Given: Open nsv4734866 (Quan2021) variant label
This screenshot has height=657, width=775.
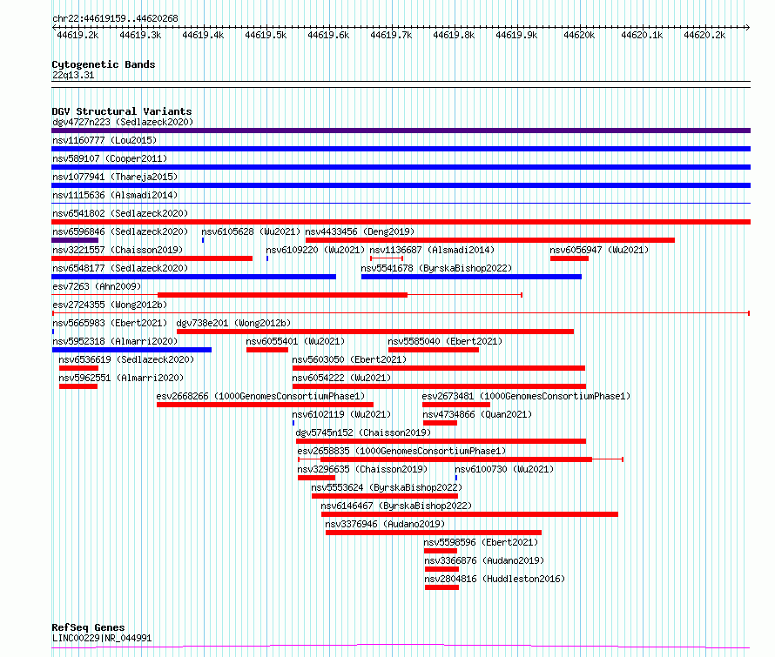Looking at the screenshot, I should pos(477,414).
